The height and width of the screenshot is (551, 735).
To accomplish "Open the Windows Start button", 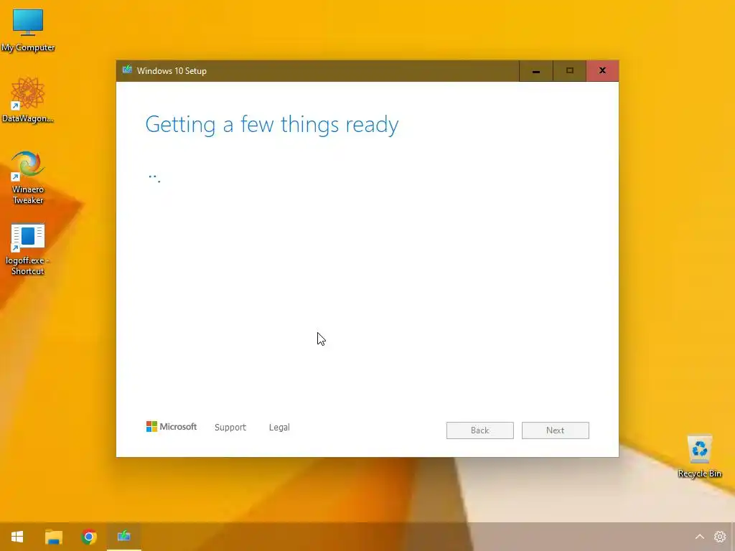I will pos(17,537).
